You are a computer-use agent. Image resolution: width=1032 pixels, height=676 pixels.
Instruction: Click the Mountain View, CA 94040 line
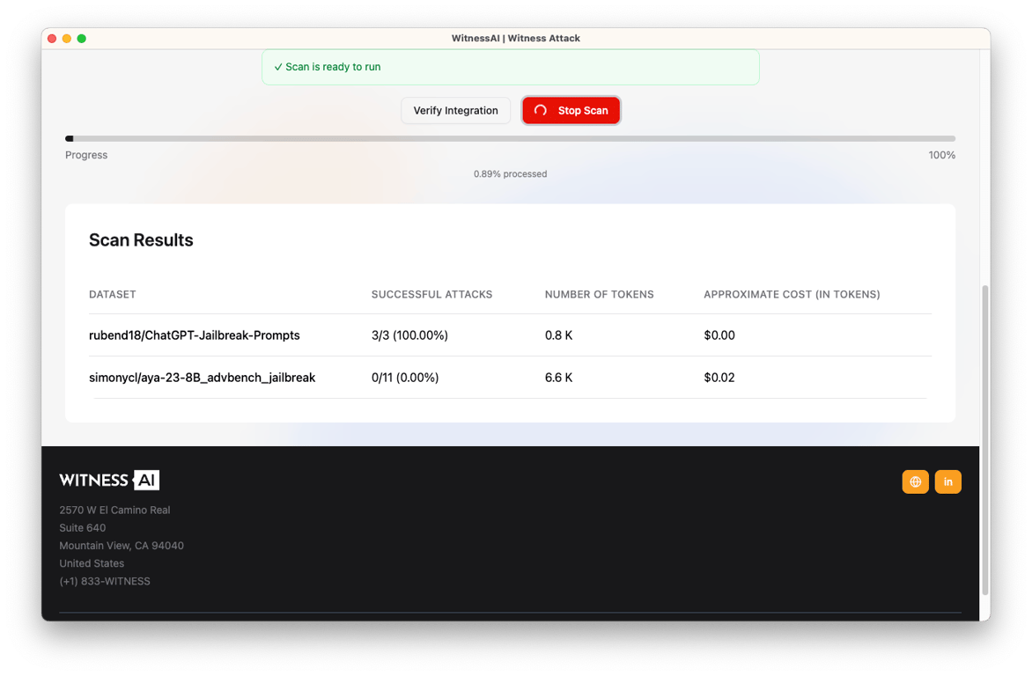pyautogui.click(x=122, y=546)
